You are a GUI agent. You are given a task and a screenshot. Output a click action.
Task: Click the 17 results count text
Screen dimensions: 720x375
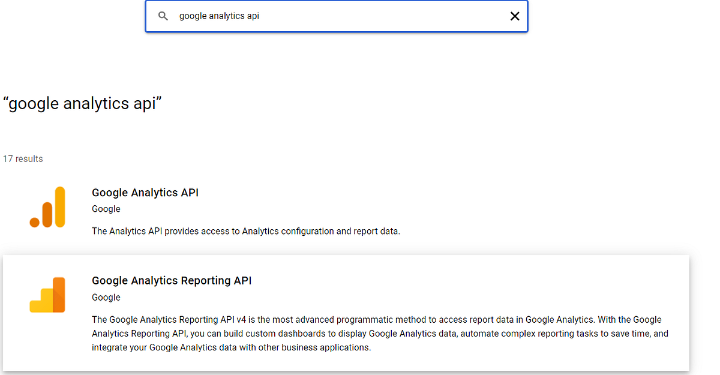23,158
